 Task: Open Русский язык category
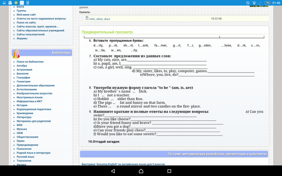tap(26, 157)
